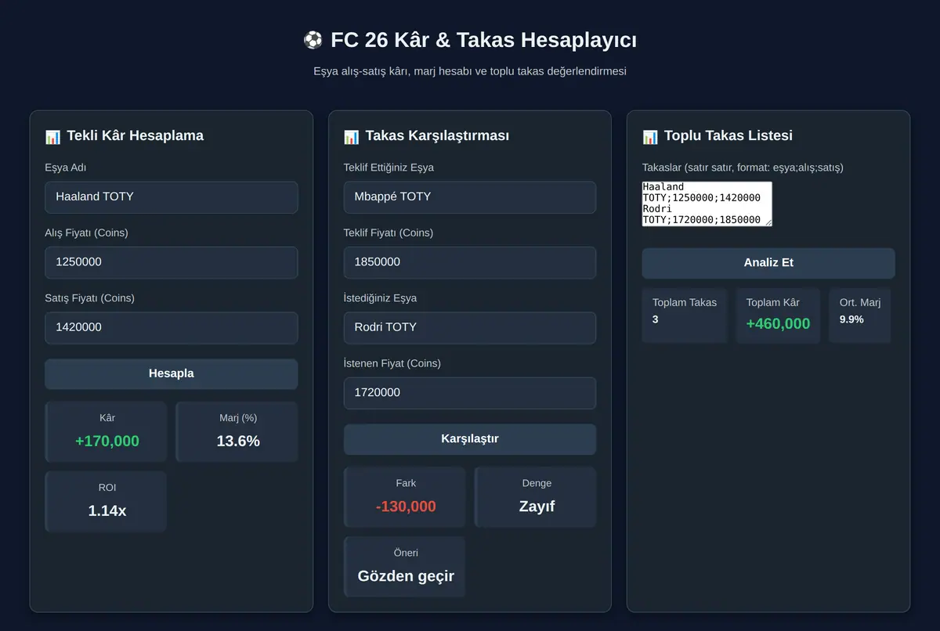Select the Kâr result +170,000
This screenshot has height=631, width=940.
point(107,441)
